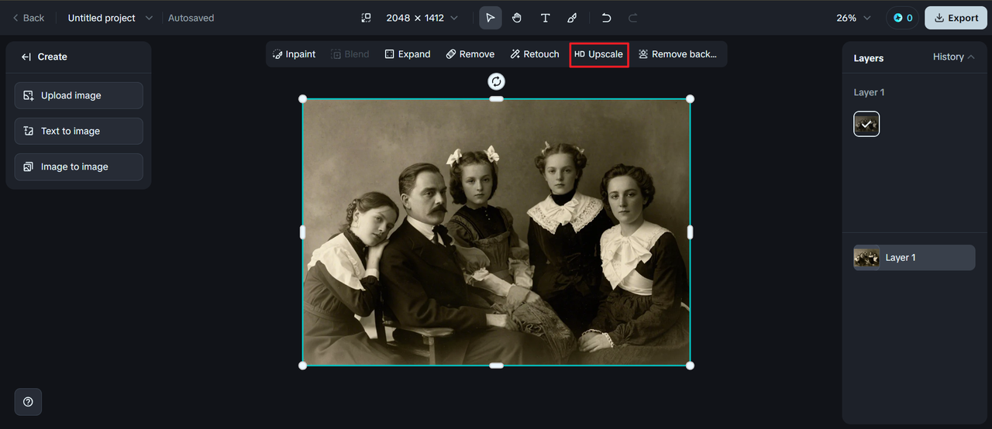Choose the Inpaint tool
The height and width of the screenshot is (429, 992).
point(294,54)
